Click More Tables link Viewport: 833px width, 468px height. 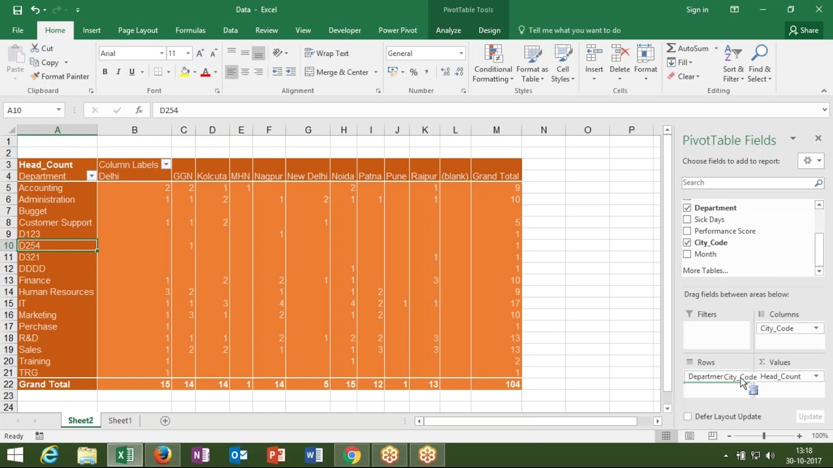pos(705,270)
